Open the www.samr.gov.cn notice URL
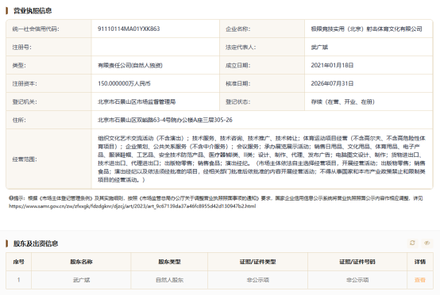 coord(133,206)
